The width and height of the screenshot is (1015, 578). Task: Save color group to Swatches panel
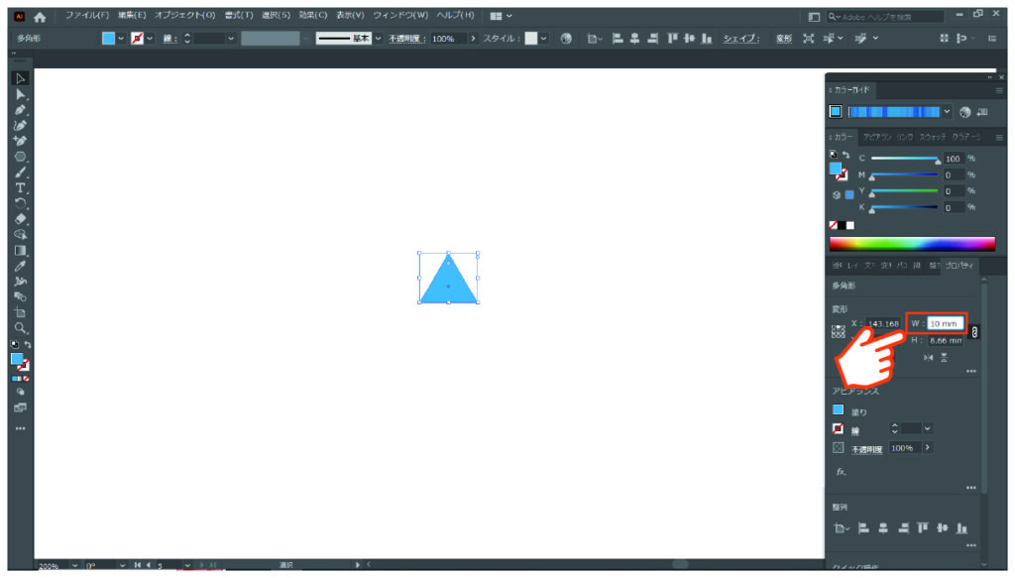(982, 112)
